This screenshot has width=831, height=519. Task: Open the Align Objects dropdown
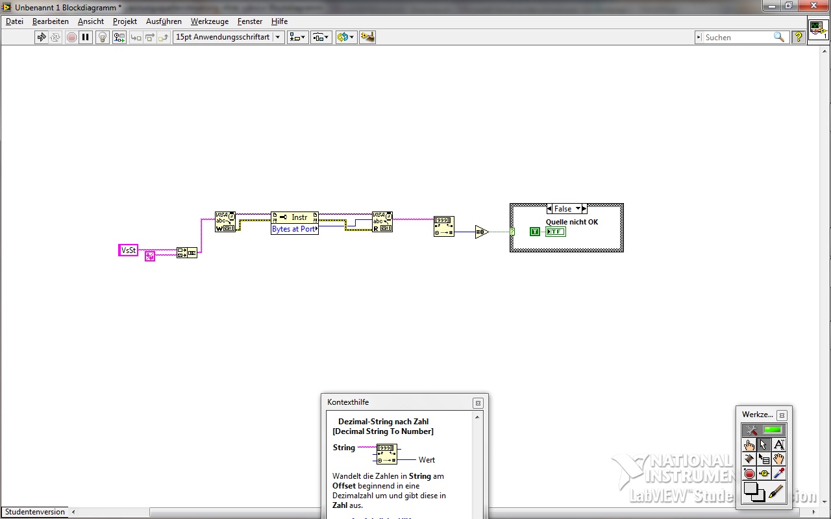tap(298, 37)
